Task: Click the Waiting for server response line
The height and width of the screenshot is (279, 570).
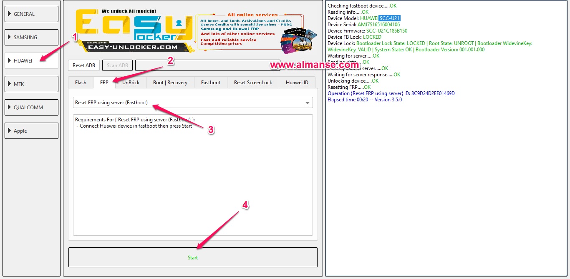Action: (x=364, y=75)
